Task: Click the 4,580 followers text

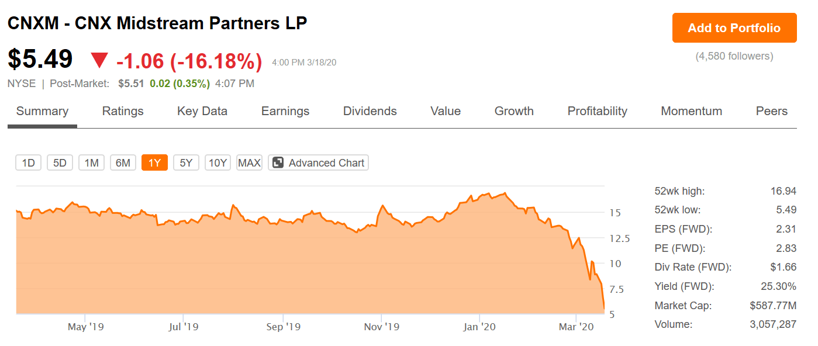Action: coord(734,56)
